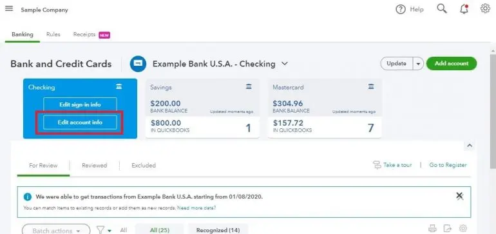The image size is (496, 234).
Task: Click the bank icon on Mastercard card
Action: coord(371,86)
